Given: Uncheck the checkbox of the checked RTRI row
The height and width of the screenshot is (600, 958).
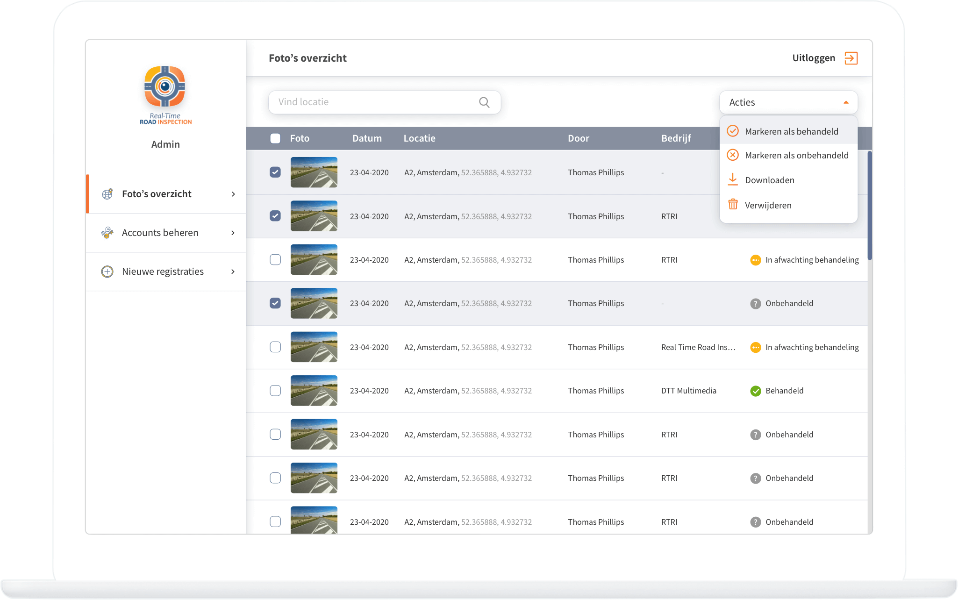Looking at the screenshot, I should [275, 216].
